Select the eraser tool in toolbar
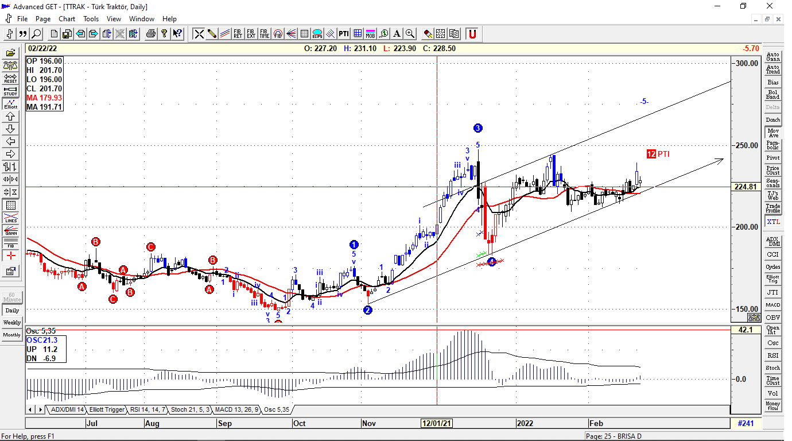Viewport: 792px width, 441px height. pyautogui.click(x=428, y=34)
